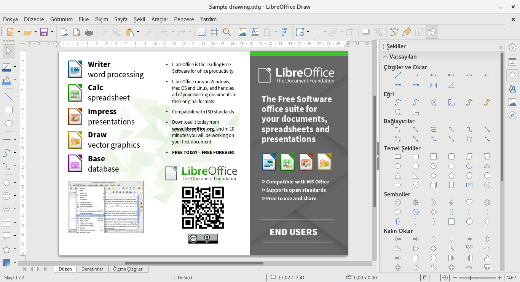
Task: Select the Ellipse tool in left toolbar
Action: (x=8, y=123)
